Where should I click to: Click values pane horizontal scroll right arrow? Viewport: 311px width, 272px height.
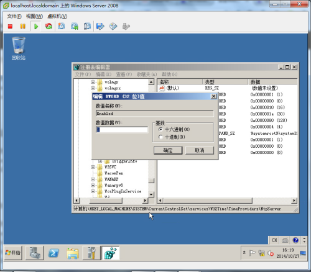tap(294, 201)
